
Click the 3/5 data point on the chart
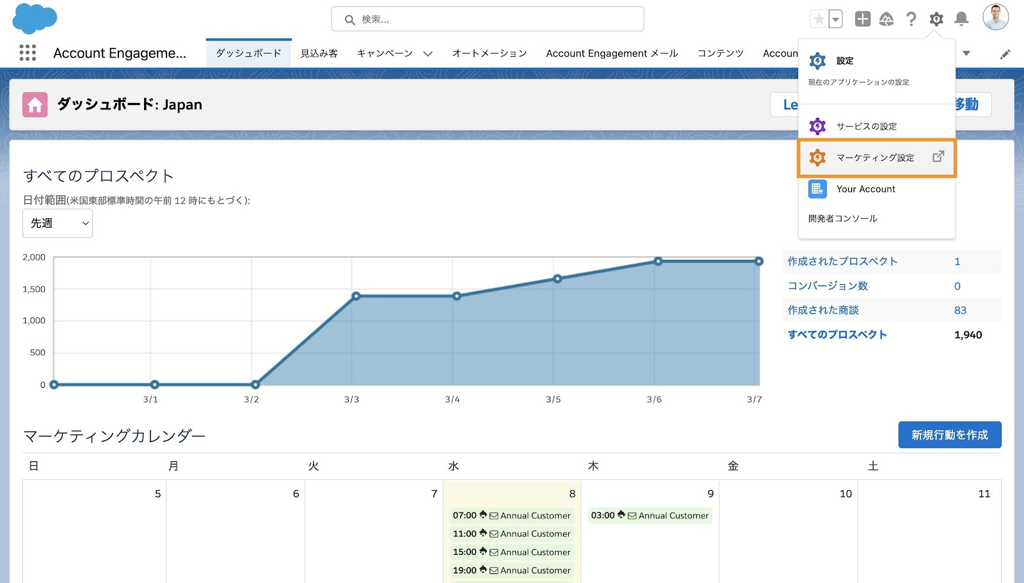557,278
